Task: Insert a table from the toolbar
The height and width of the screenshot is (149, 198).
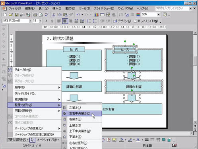Action: tap(102, 14)
